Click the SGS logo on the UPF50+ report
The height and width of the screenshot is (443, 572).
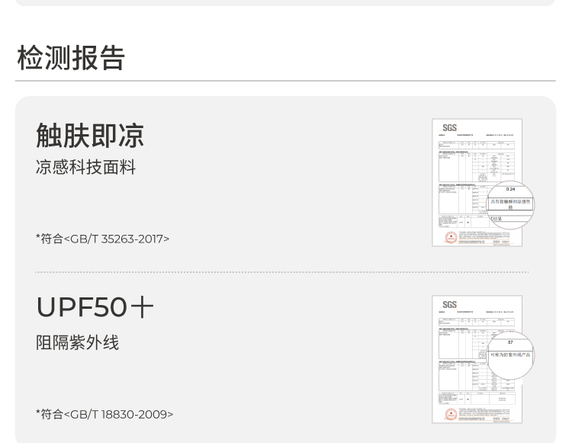449,305
